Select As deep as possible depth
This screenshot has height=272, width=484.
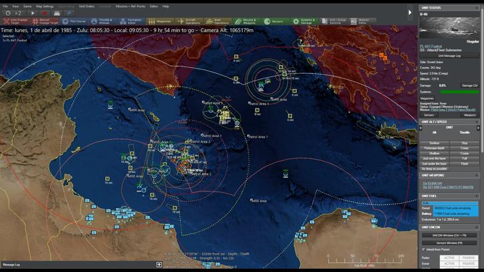point(434,169)
